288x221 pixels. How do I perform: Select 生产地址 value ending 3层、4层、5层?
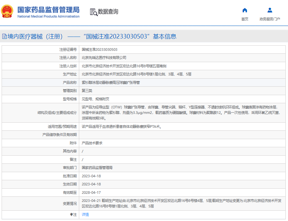coord(136,74)
